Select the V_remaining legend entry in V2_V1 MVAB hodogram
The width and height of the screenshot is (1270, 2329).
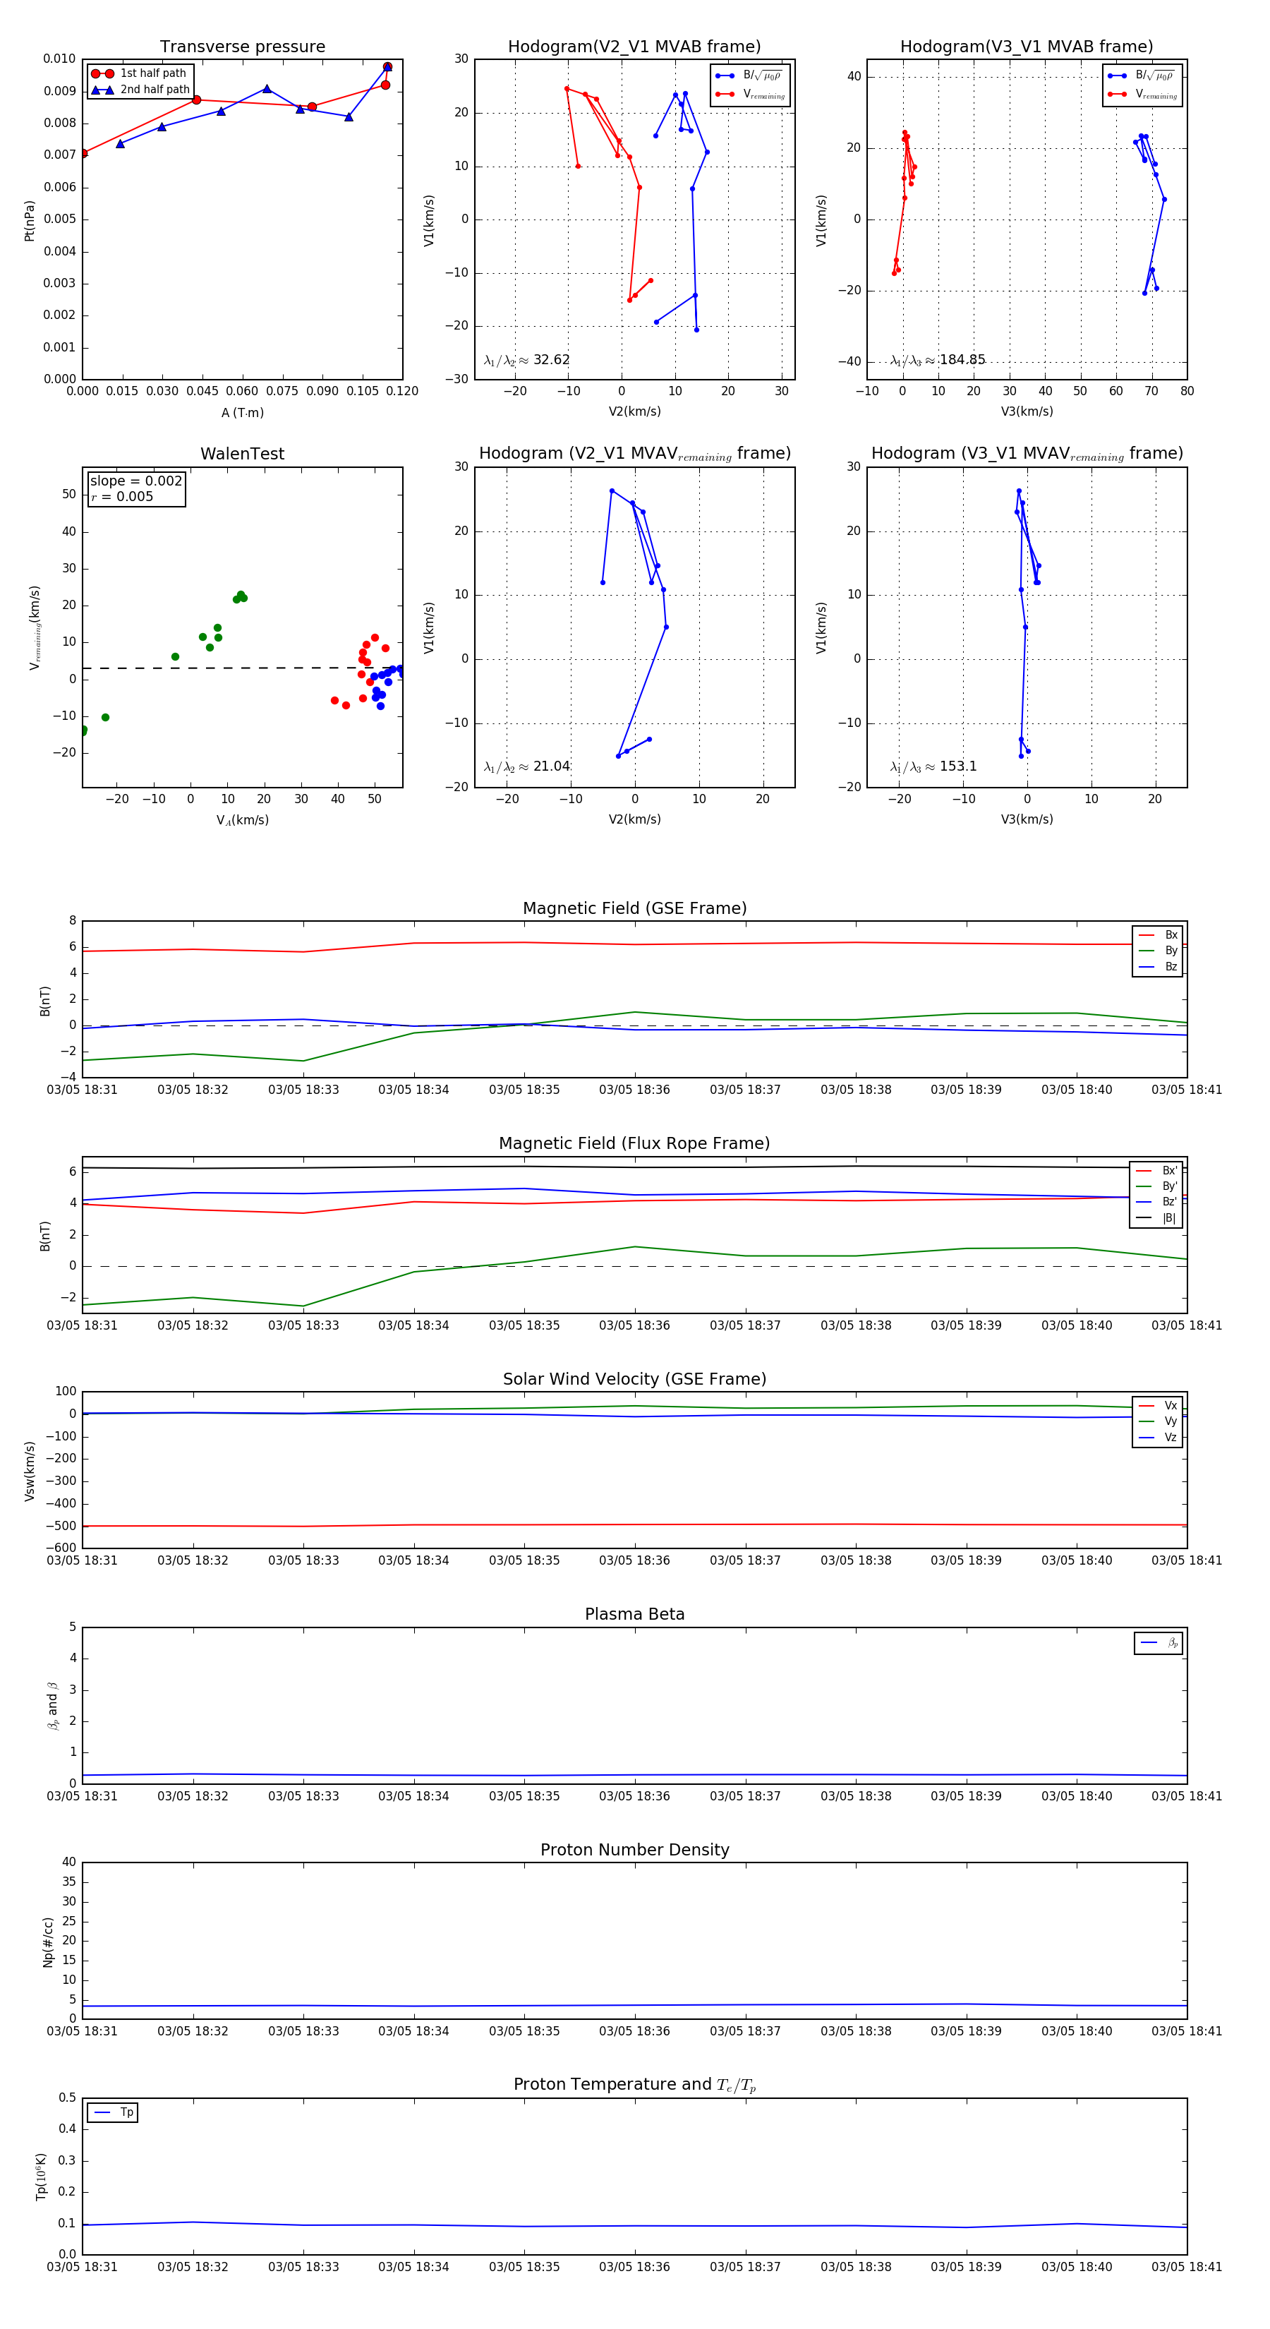[x=750, y=94]
